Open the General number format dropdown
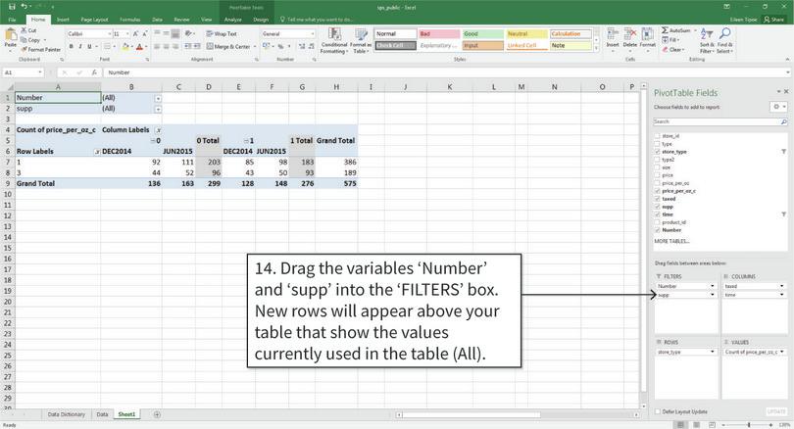This screenshot has width=794, height=429. point(313,34)
